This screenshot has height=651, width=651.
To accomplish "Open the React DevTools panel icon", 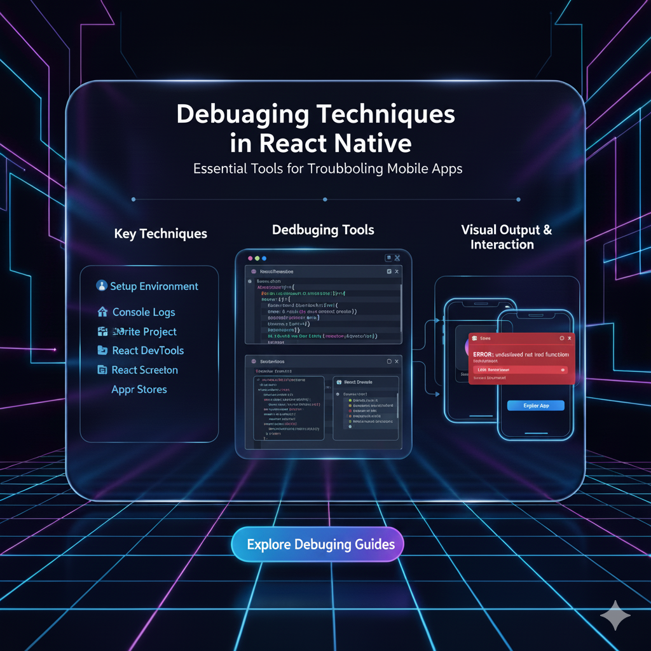I will pos(339,382).
